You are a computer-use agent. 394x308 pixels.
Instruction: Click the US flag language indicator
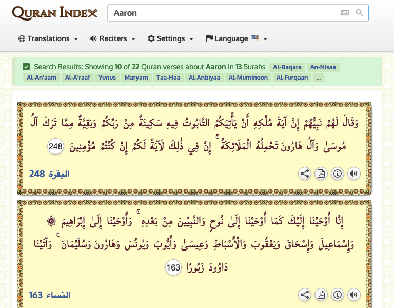coord(255,38)
